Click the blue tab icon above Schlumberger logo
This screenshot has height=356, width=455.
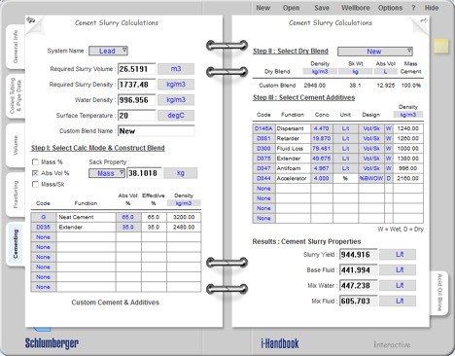(42, 329)
